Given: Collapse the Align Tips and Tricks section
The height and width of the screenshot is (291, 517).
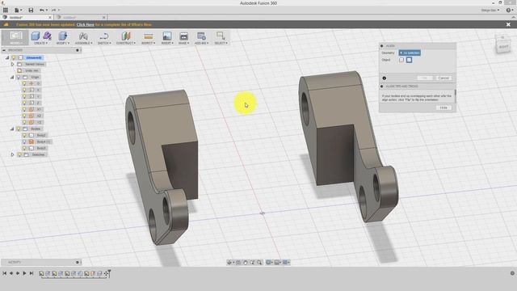Looking at the screenshot, I should point(382,86).
